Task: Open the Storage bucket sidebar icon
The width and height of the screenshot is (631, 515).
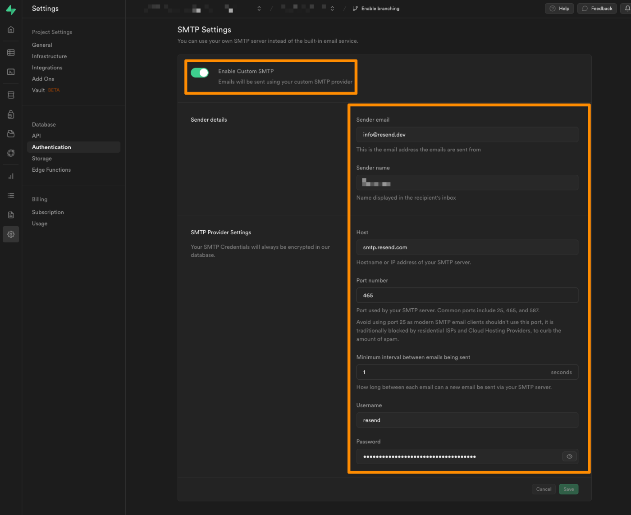Action: [11, 134]
